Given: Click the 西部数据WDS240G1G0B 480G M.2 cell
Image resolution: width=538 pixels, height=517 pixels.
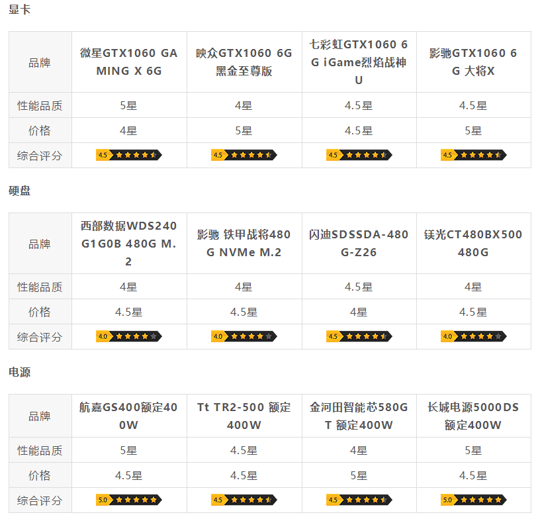Looking at the screenshot, I should click(129, 244).
